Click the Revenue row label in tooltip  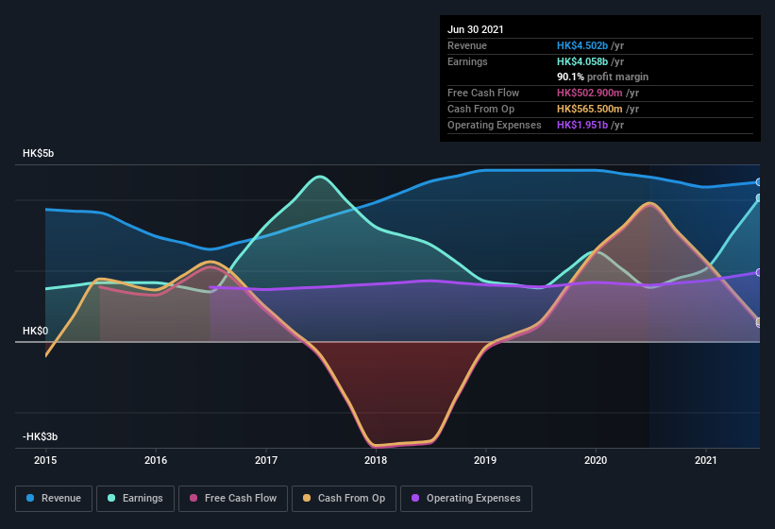[467, 45]
